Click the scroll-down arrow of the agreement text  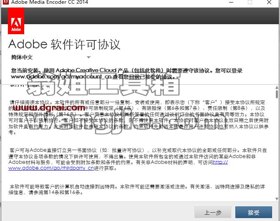[x=277, y=199]
